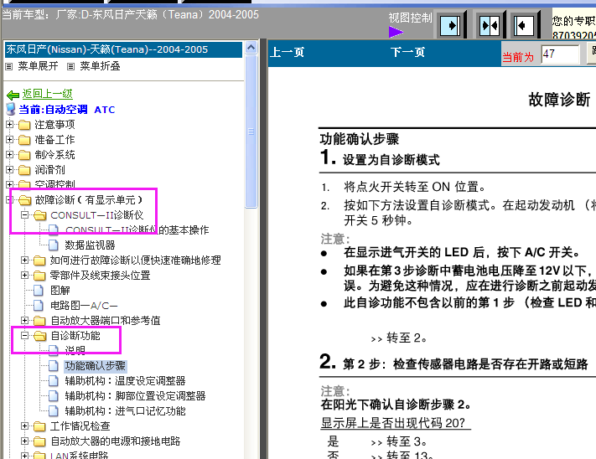The image size is (596, 459).
Task: Click the folder icon of 零部件及线束接头位置
Action: (39, 276)
